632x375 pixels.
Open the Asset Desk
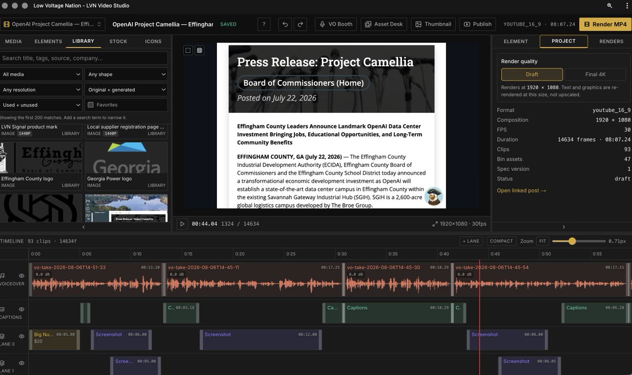pyautogui.click(x=384, y=24)
